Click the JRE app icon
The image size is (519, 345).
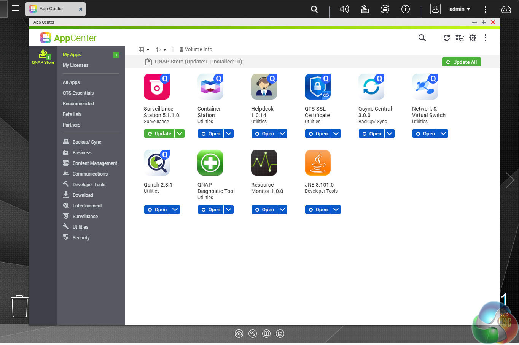(318, 163)
